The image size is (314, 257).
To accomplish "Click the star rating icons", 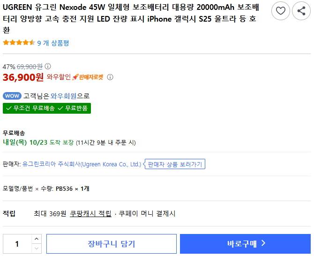I will (19, 43).
